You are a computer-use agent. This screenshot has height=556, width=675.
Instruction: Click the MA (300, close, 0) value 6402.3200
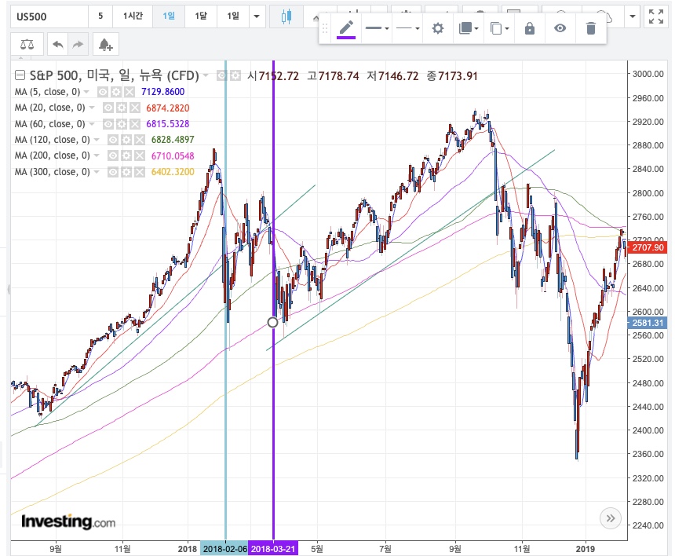pyautogui.click(x=173, y=172)
